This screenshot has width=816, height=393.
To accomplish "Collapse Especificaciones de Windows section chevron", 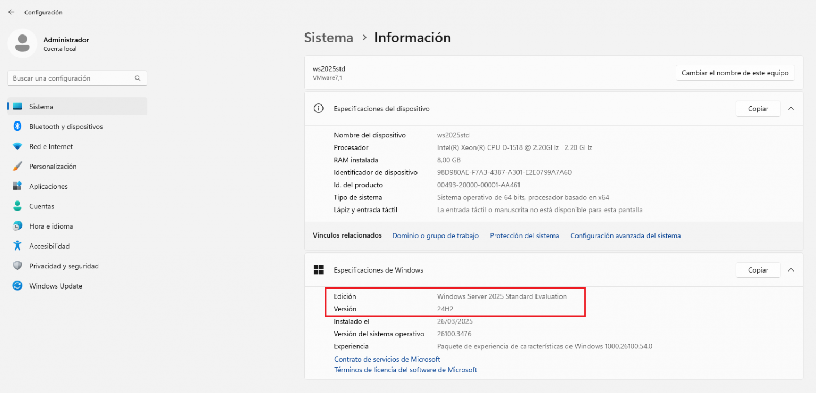I will [x=790, y=270].
